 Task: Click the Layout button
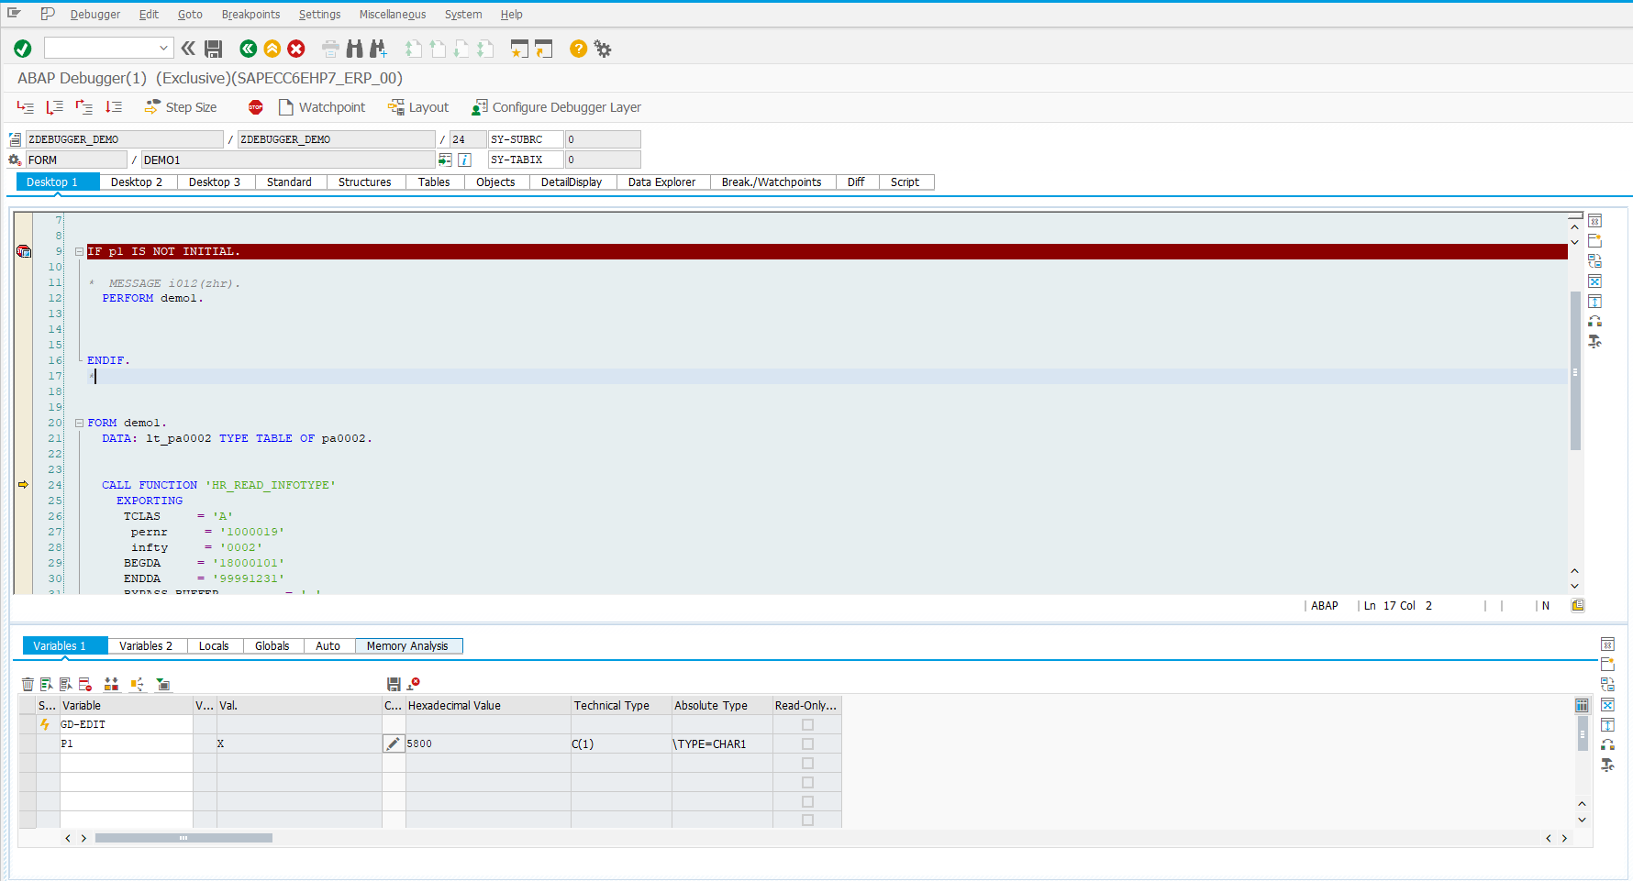coord(418,107)
